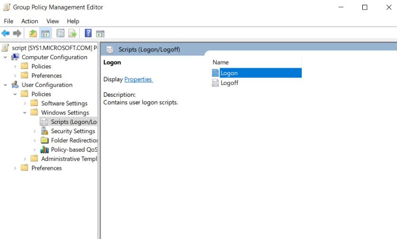Open the View menu

(x=53, y=21)
